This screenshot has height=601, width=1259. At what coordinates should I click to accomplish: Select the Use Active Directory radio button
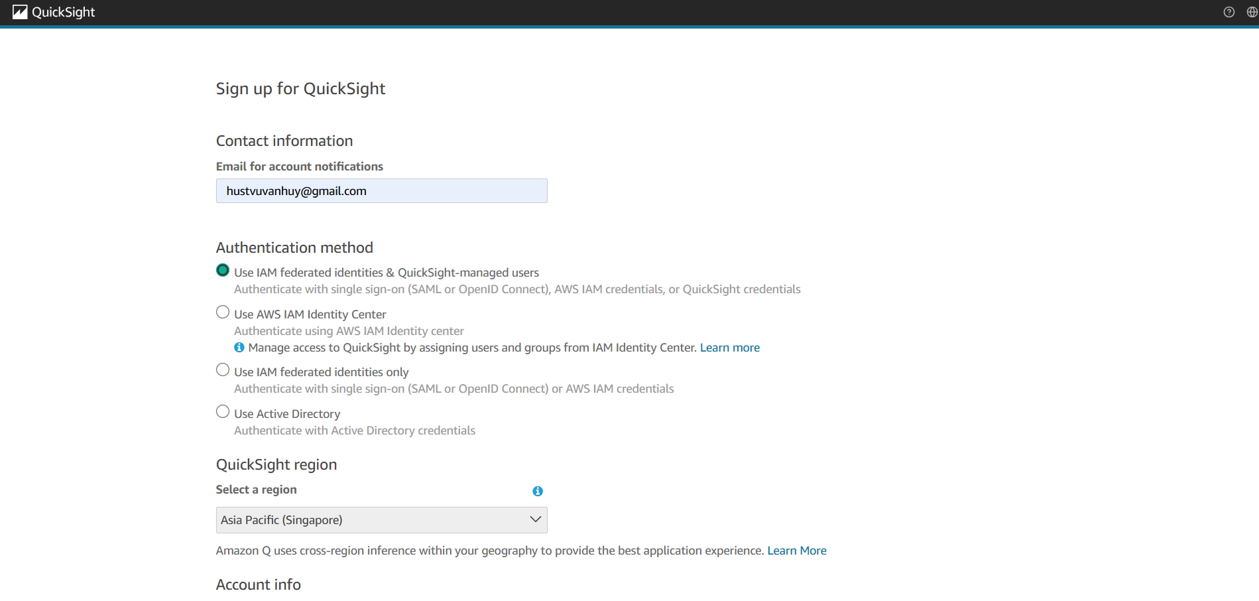(x=223, y=412)
